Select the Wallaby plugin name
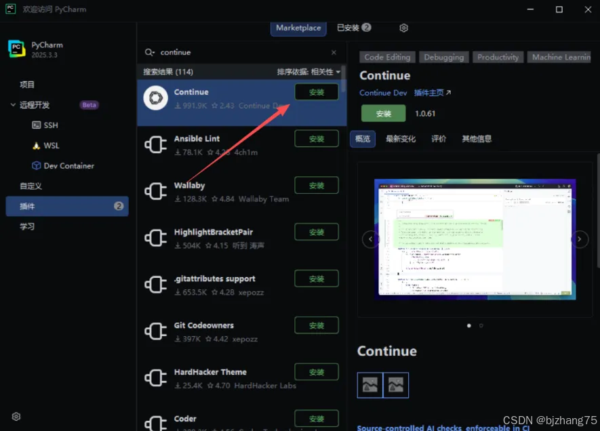The height and width of the screenshot is (431, 600). click(189, 186)
